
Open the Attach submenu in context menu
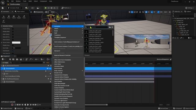click(68, 28)
